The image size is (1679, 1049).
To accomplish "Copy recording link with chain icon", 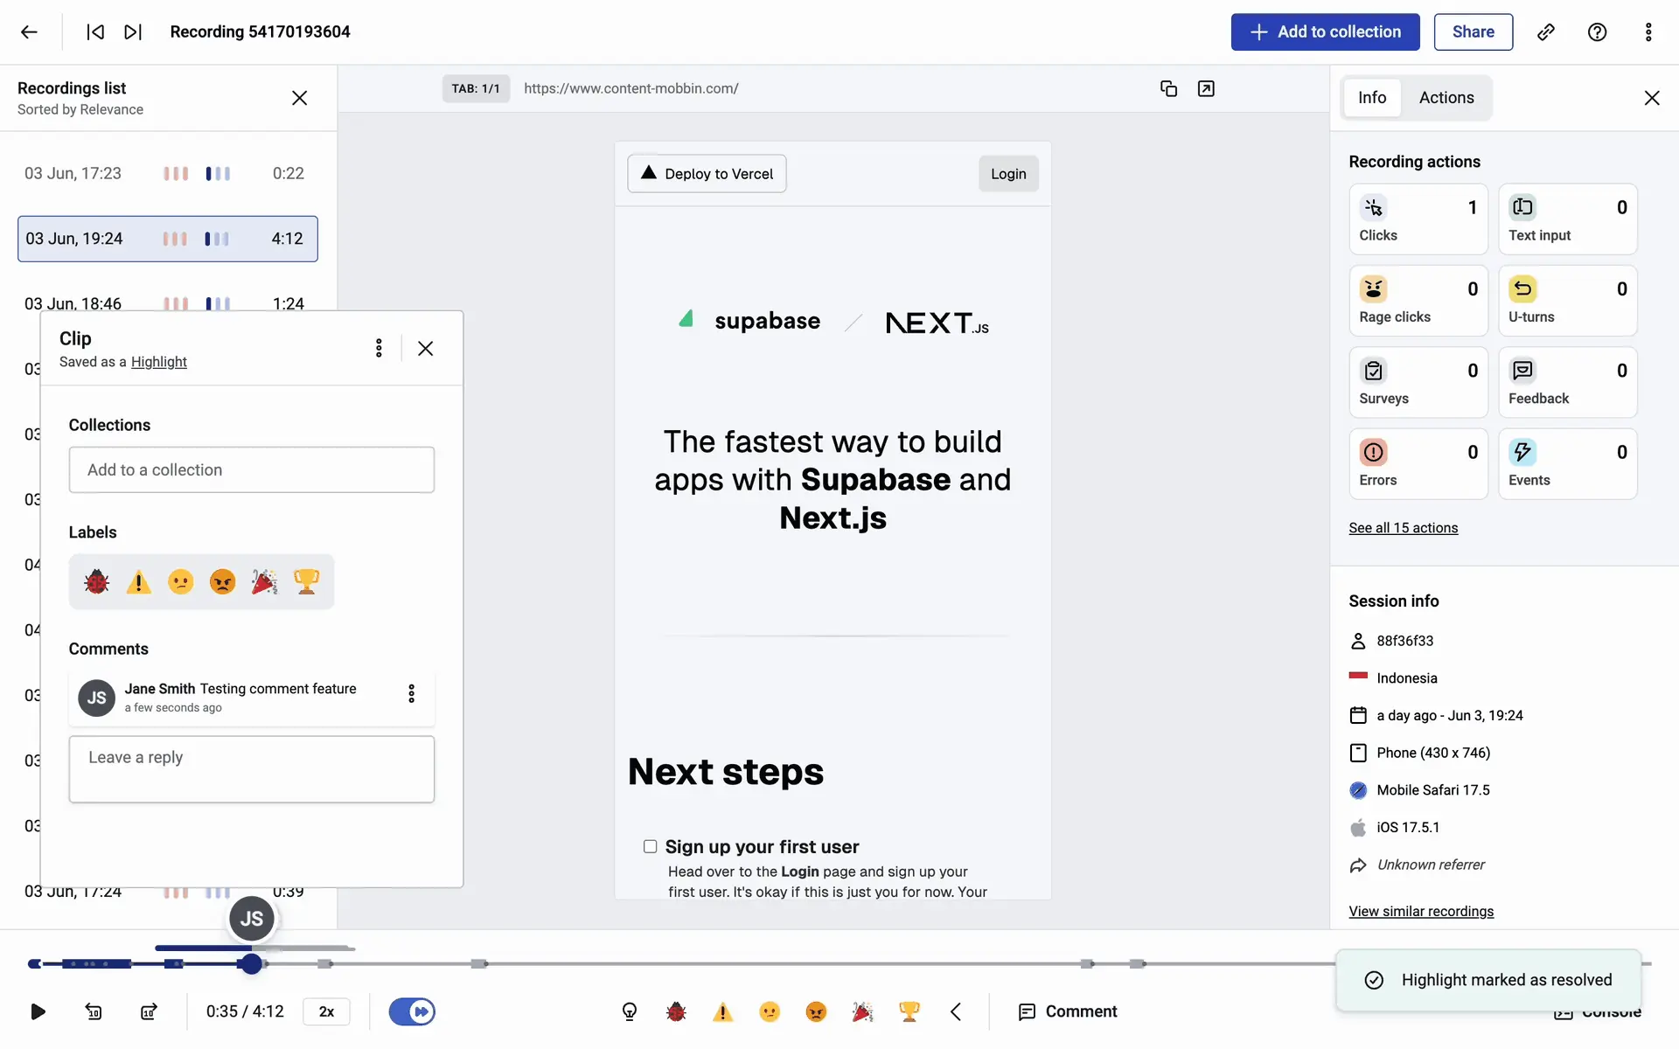I will (1545, 32).
